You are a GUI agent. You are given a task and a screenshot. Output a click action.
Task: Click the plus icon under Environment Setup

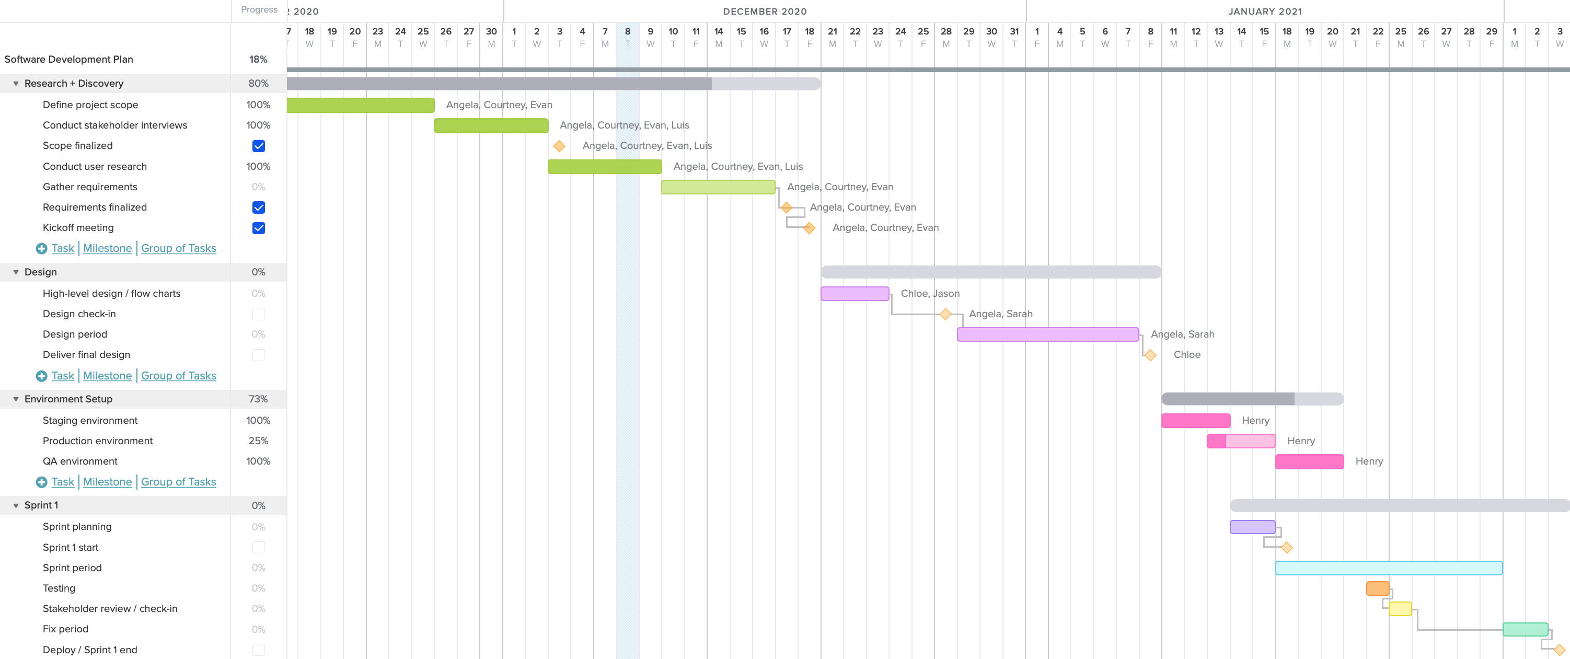[41, 482]
